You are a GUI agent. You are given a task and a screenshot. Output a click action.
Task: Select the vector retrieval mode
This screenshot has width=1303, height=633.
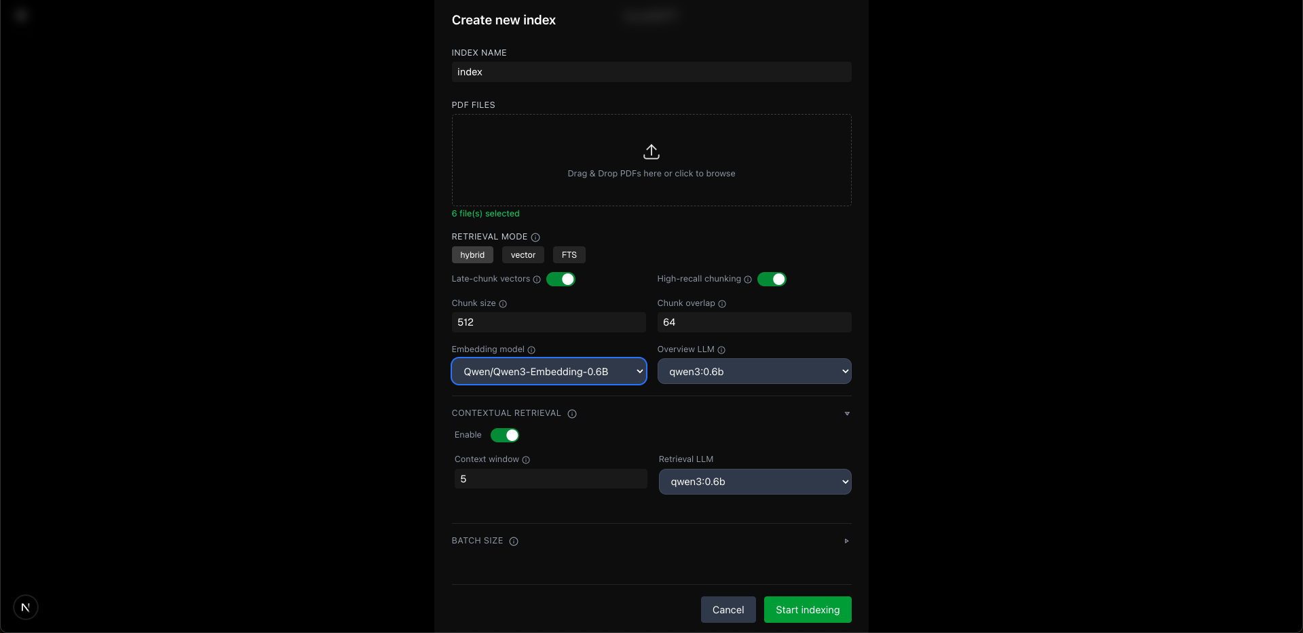point(523,255)
